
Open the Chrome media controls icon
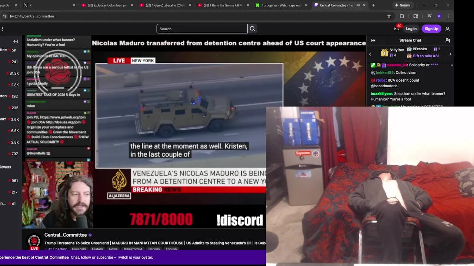pos(430,16)
